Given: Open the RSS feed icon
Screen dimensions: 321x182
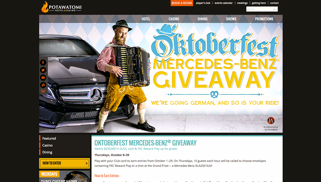Looking at the screenshot, I should coord(43,85).
